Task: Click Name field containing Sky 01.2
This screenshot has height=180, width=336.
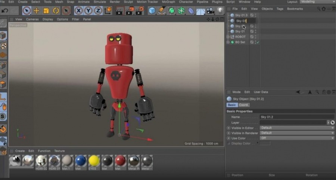Action: click(297, 117)
